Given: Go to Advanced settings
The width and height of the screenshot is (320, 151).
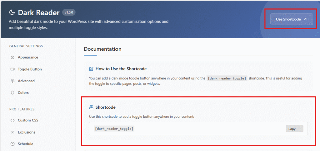Looking at the screenshot, I should [x=26, y=81].
